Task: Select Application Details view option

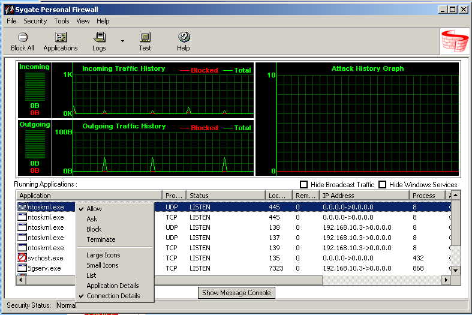Action: tap(115, 286)
